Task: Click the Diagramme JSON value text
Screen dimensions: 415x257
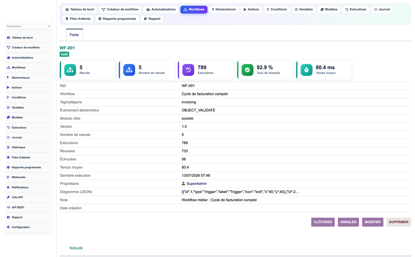Action: coord(240,192)
